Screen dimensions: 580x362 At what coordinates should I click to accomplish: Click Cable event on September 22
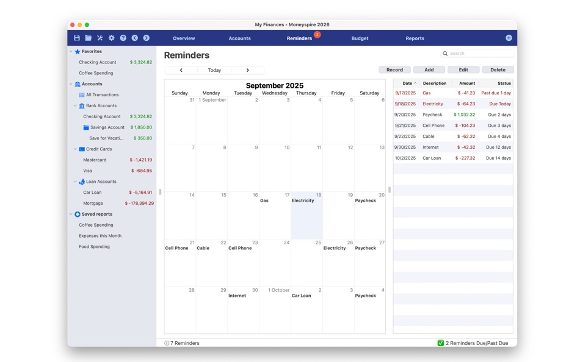coord(203,248)
